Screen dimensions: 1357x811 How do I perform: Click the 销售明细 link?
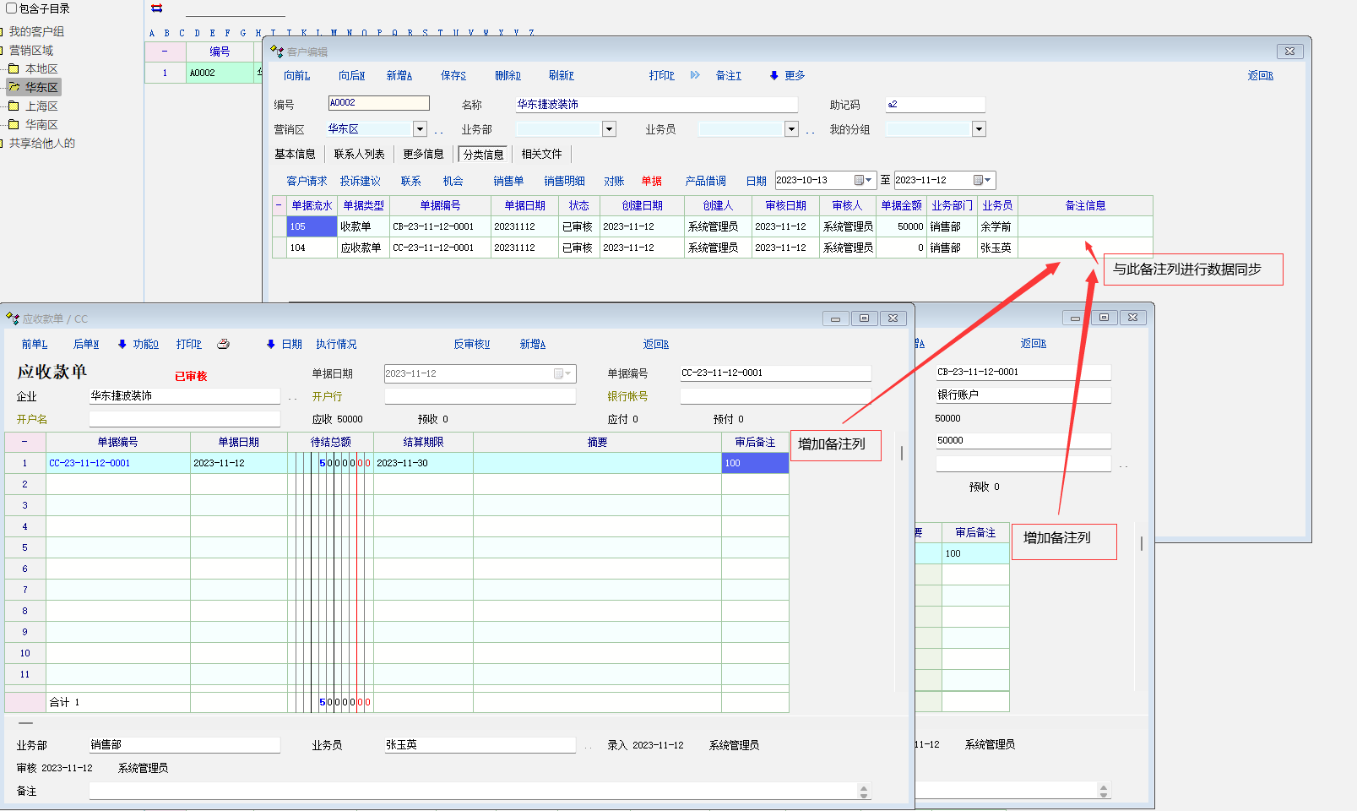tap(564, 181)
